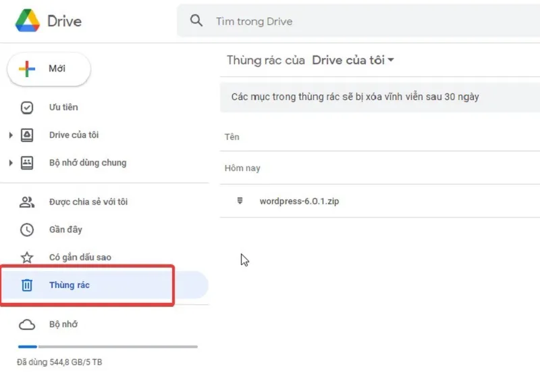Click the storage usage progress bar
Viewport: 540px width, 386px height.
tap(108, 347)
